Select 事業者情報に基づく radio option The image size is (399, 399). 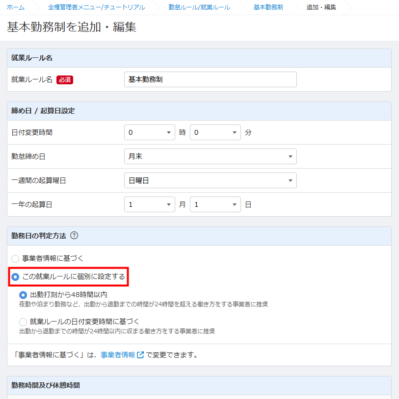click(x=15, y=258)
